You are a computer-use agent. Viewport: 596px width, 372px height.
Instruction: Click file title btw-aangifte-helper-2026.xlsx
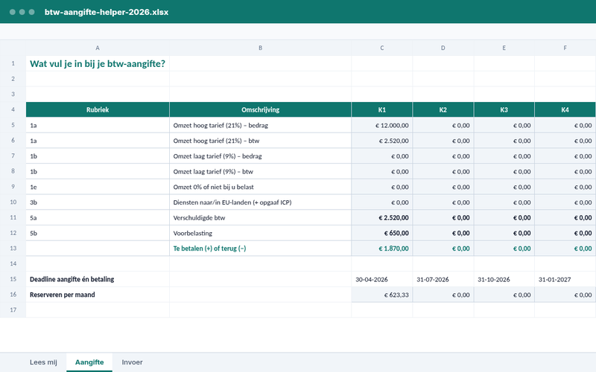[x=107, y=12]
